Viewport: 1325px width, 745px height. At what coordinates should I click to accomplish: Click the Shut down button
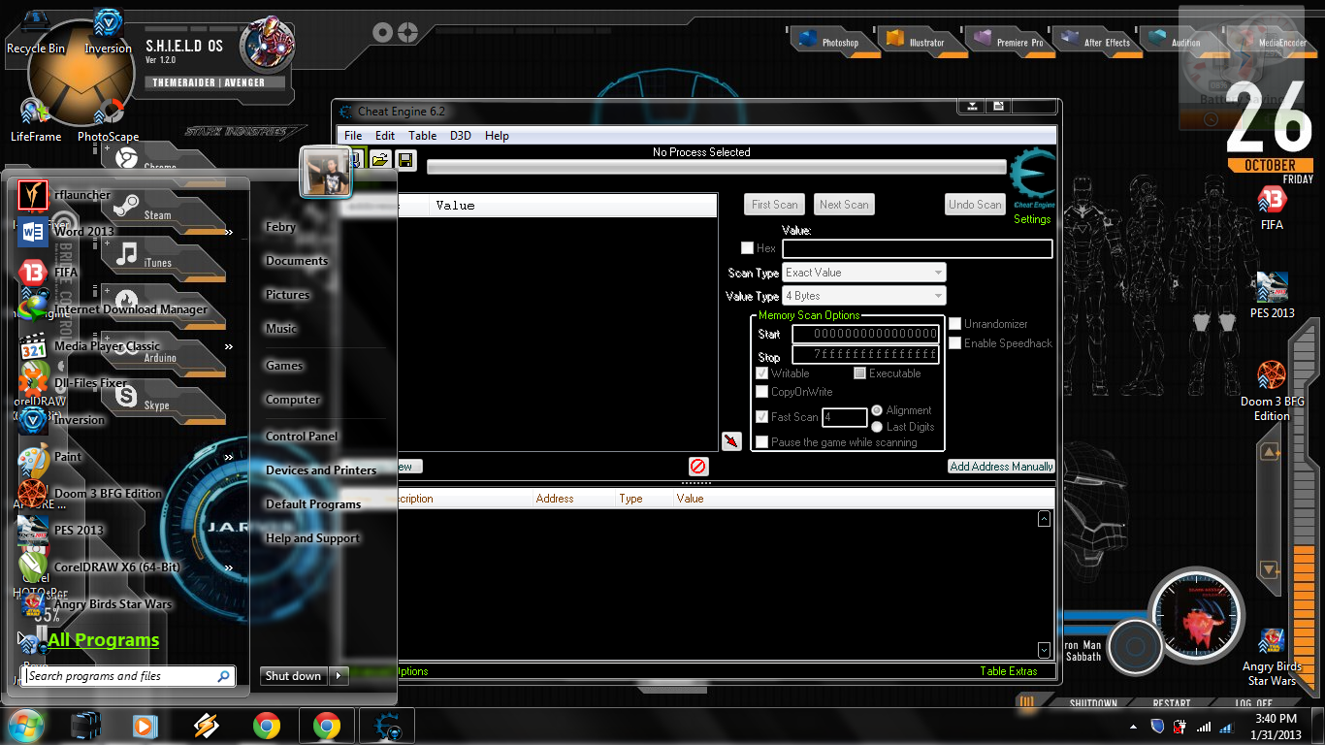(x=294, y=676)
